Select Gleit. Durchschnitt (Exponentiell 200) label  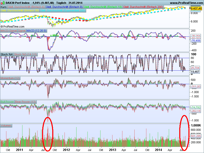coord(63,10)
